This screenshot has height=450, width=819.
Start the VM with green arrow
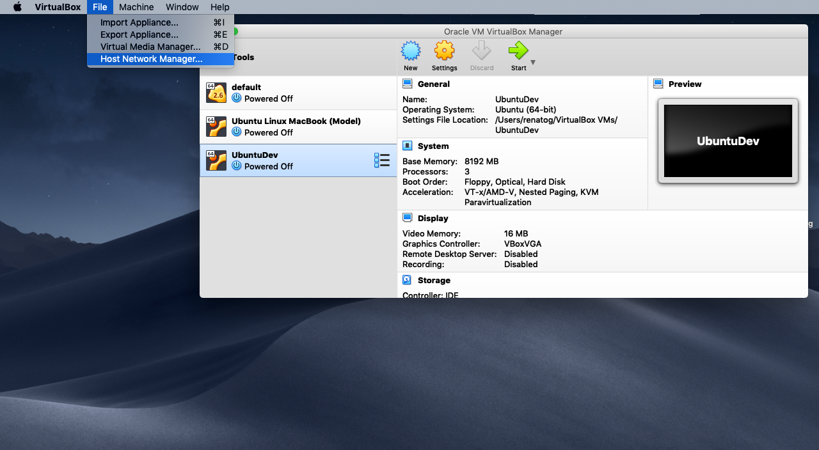click(x=518, y=50)
